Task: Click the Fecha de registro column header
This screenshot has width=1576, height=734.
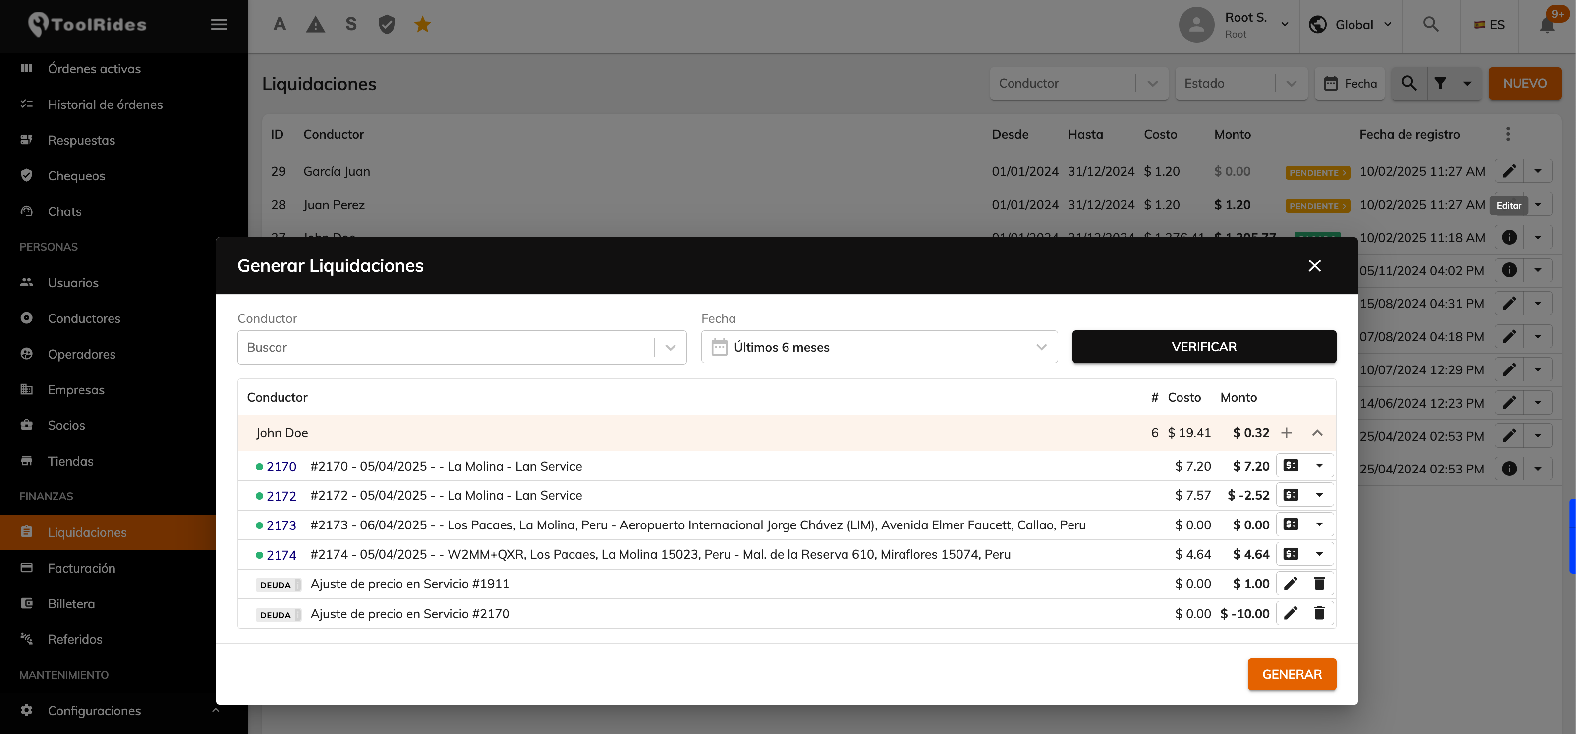Action: [1409, 134]
